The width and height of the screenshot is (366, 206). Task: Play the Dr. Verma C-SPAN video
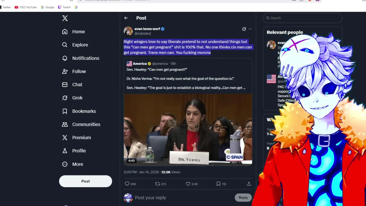[188, 130]
